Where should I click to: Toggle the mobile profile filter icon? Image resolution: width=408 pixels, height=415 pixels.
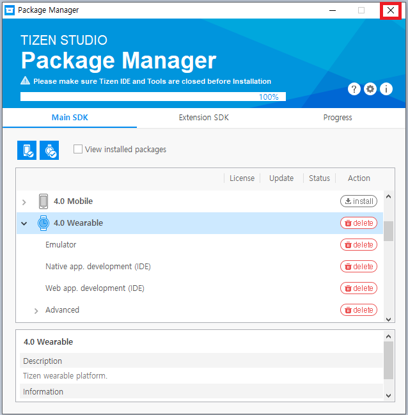(27, 150)
